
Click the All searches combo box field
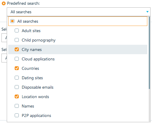[79, 12]
